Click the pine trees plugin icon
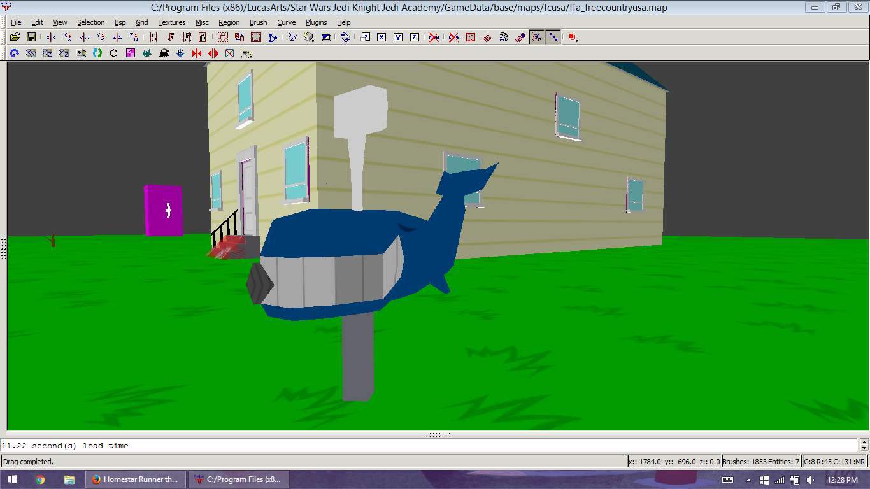 tap(147, 53)
